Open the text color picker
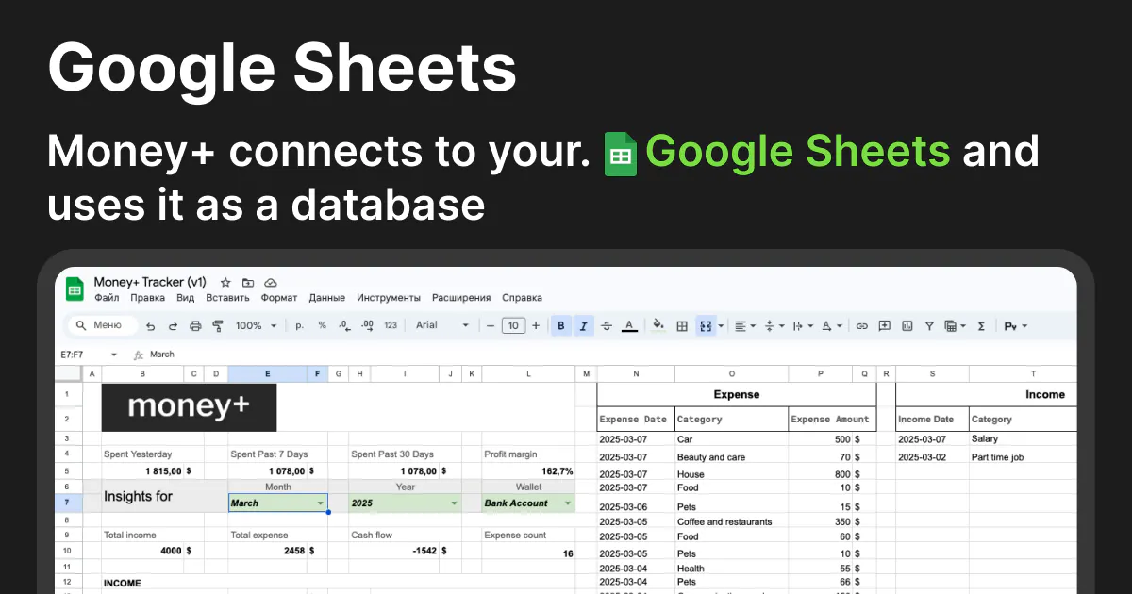 [x=629, y=325]
